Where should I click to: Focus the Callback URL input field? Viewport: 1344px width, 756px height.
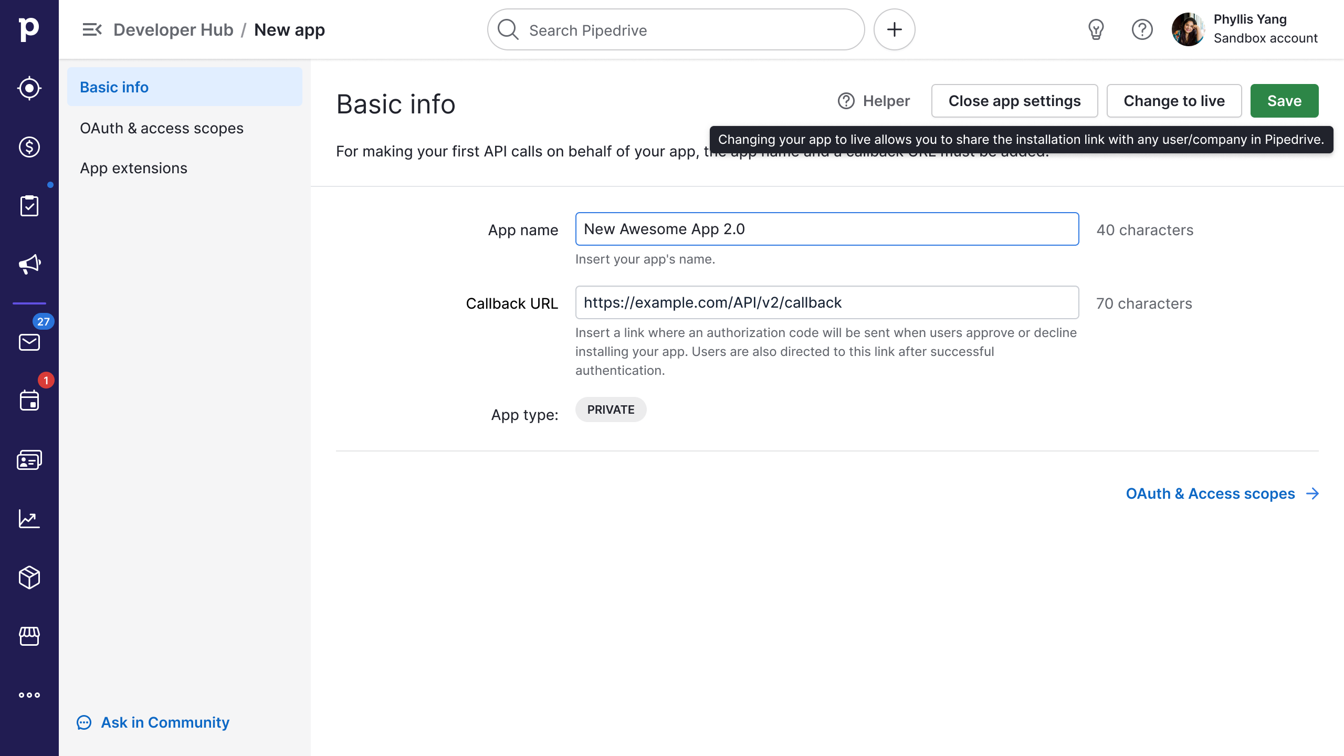tap(827, 303)
